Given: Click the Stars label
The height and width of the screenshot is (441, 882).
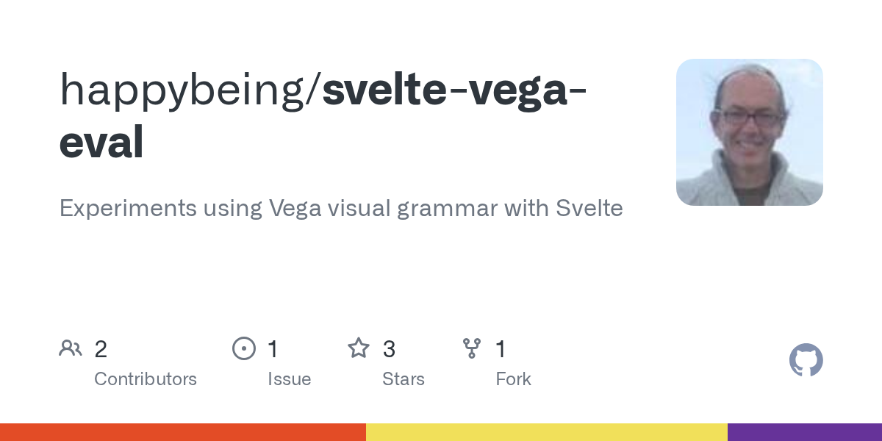Looking at the screenshot, I should tap(404, 379).
